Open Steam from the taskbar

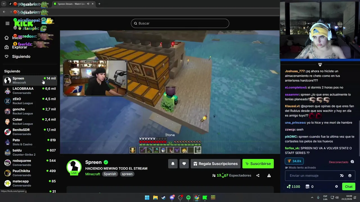click(163, 198)
